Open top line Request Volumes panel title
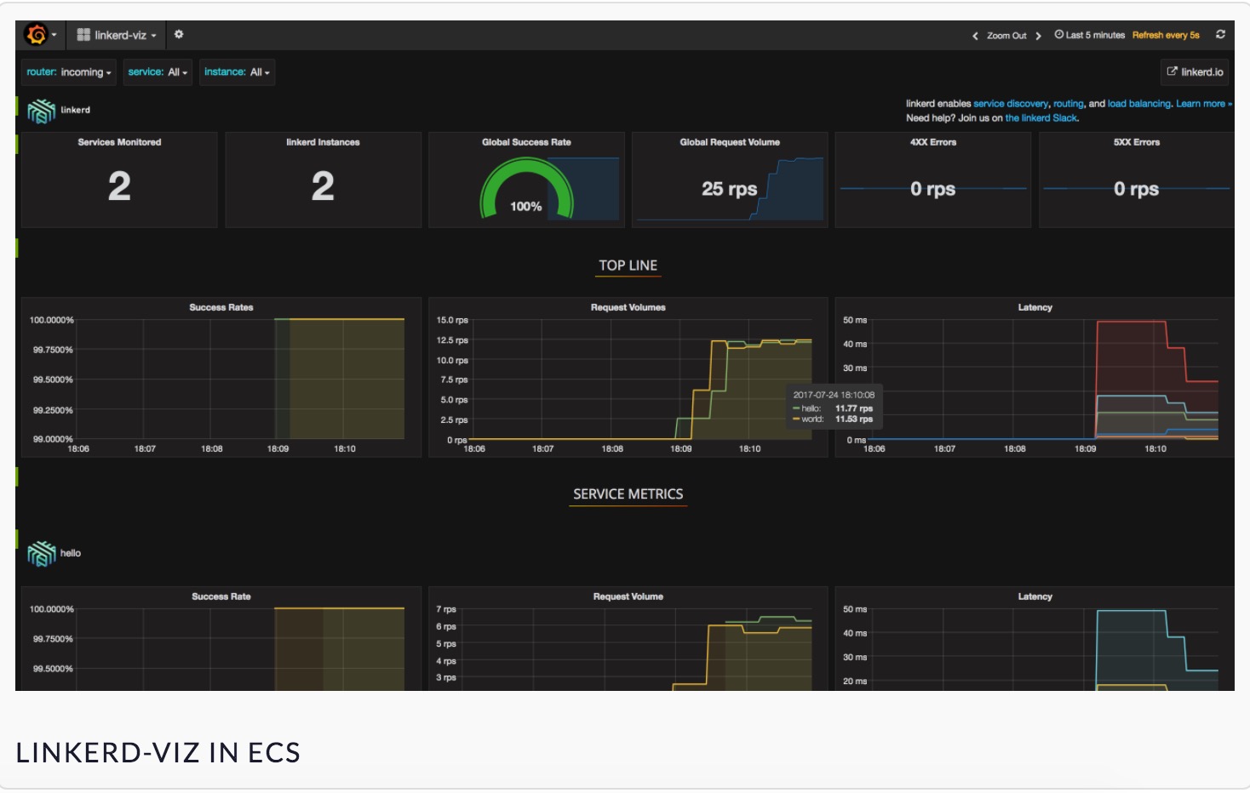 coord(628,307)
